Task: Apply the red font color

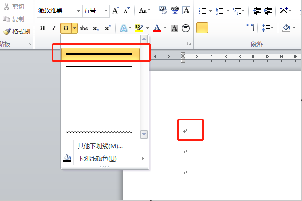Action: tap(157, 28)
